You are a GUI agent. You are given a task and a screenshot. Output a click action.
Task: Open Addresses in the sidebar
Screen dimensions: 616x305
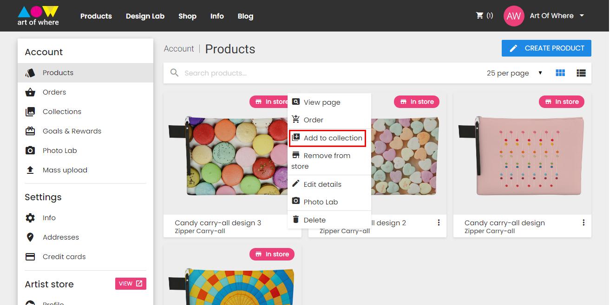(x=85, y=237)
